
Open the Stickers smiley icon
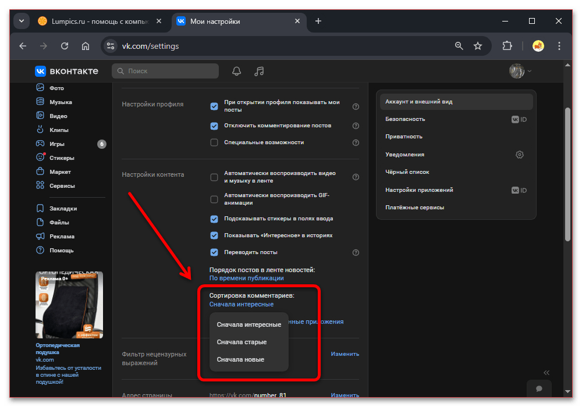pos(40,158)
